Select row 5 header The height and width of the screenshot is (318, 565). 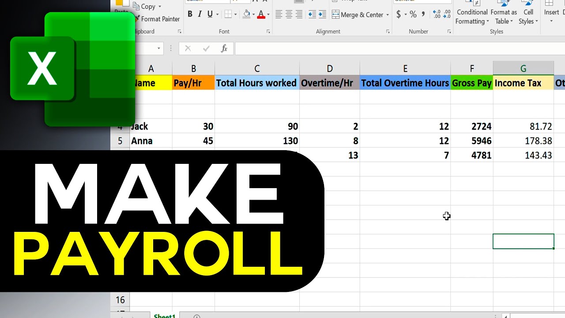pos(120,141)
